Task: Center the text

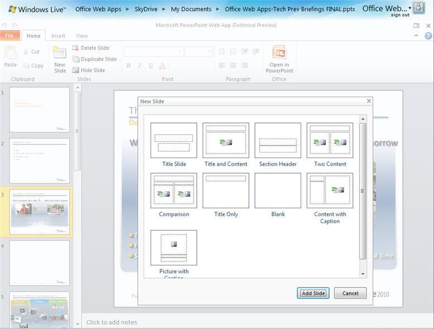Action: point(233,65)
